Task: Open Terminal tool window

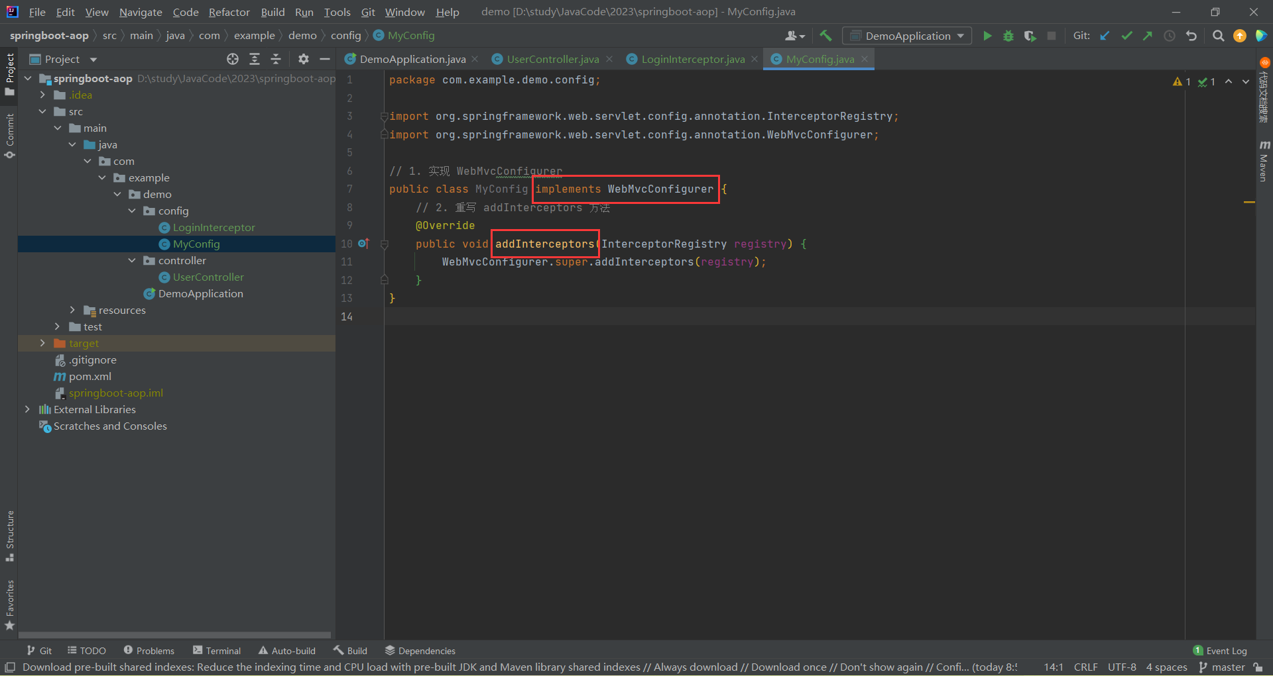Action: click(x=217, y=651)
